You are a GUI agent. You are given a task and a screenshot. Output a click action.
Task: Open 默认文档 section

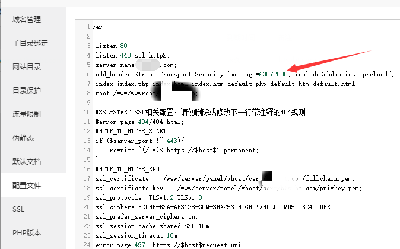27,161
